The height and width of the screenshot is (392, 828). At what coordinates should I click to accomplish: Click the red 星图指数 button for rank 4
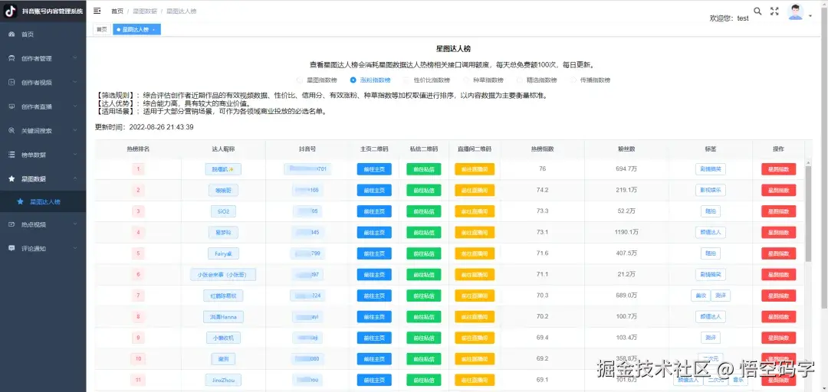tap(778, 233)
